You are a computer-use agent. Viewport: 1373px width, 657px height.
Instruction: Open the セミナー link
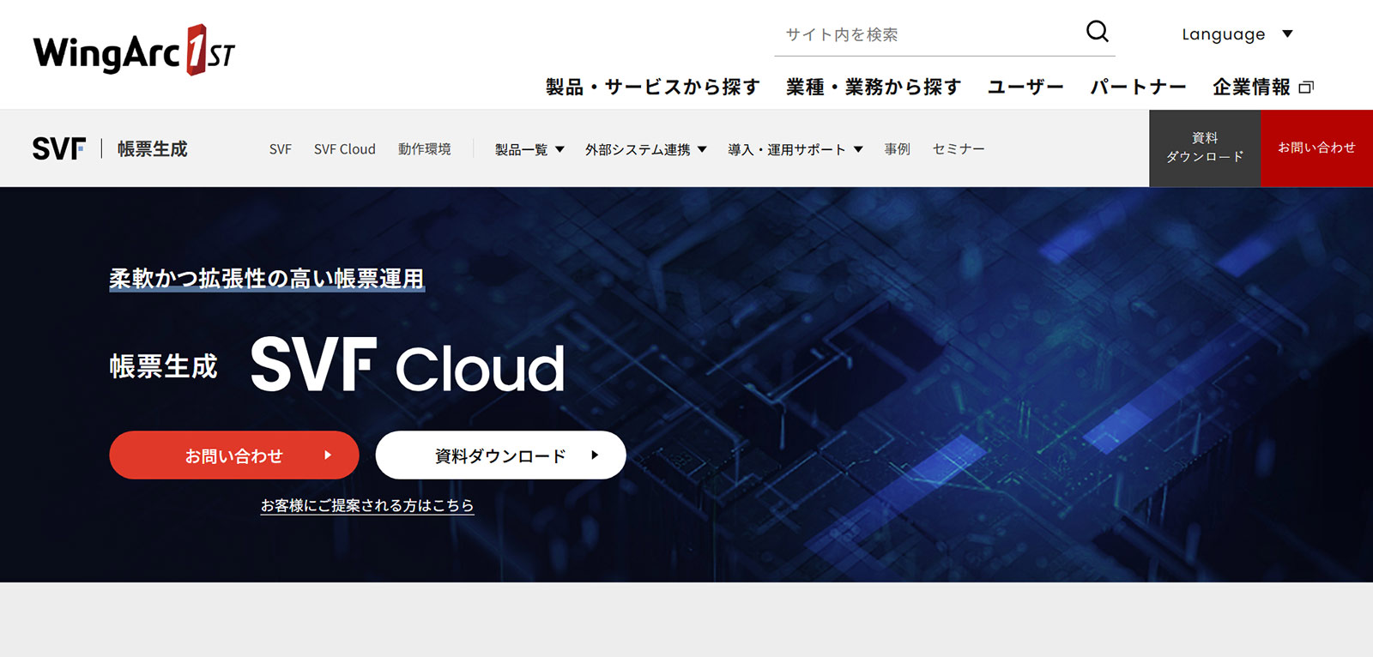[959, 149]
